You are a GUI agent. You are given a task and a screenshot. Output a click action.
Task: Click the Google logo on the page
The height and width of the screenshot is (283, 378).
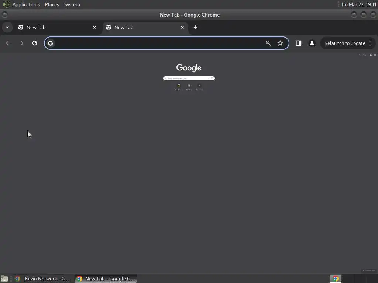click(189, 68)
